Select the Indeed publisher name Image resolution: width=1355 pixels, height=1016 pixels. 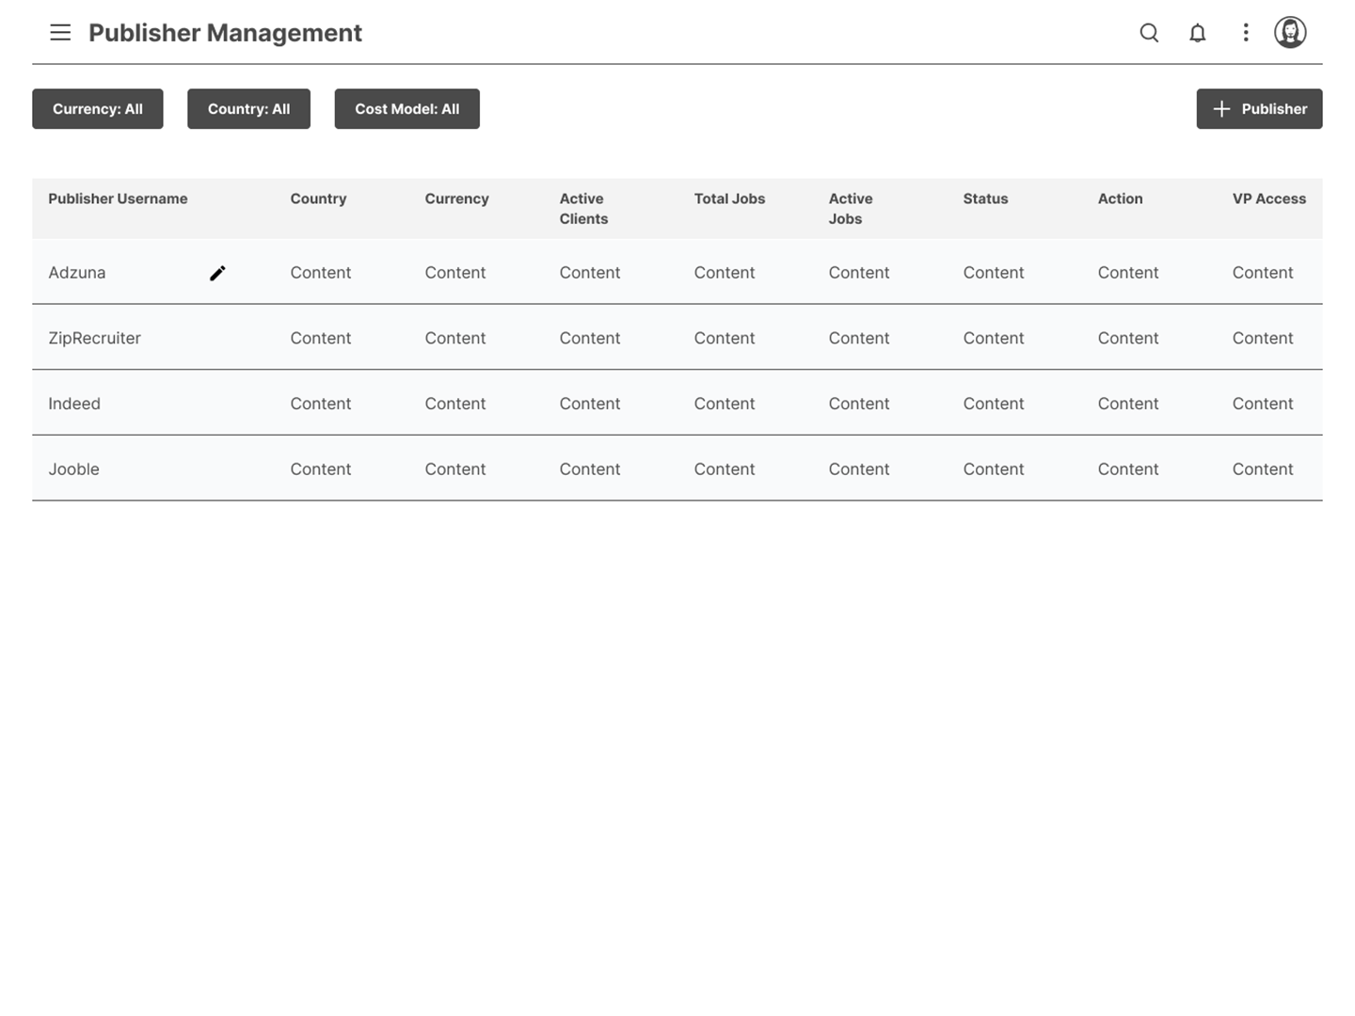click(x=74, y=404)
